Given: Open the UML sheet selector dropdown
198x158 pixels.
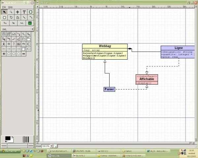Looking at the screenshot, I should pyautogui.click(x=17, y=29).
